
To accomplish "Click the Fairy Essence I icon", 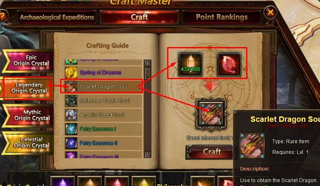I will pos(71,129).
